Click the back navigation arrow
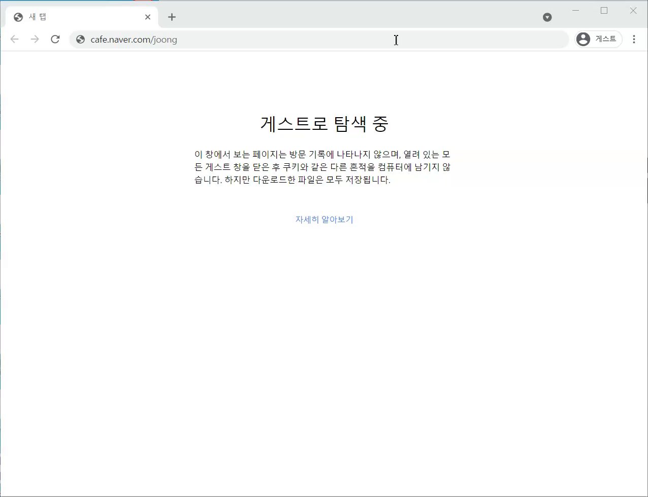This screenshot has height=497, width=648. pyautogui.click(x=14, y=40)
